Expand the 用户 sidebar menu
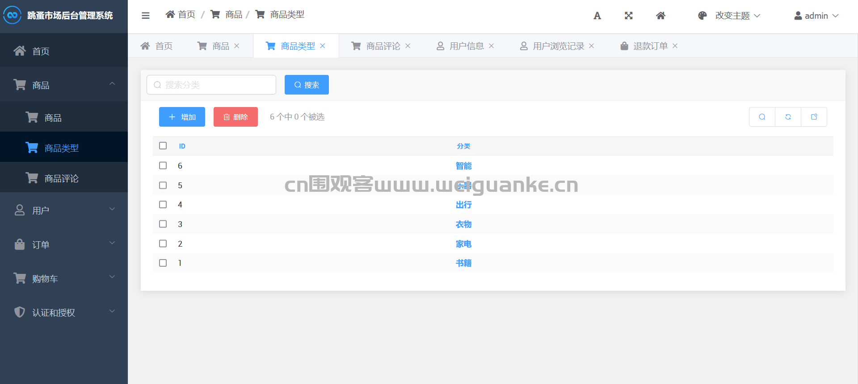858x384 pixels. pyautogui.click(x=64, y=210)
